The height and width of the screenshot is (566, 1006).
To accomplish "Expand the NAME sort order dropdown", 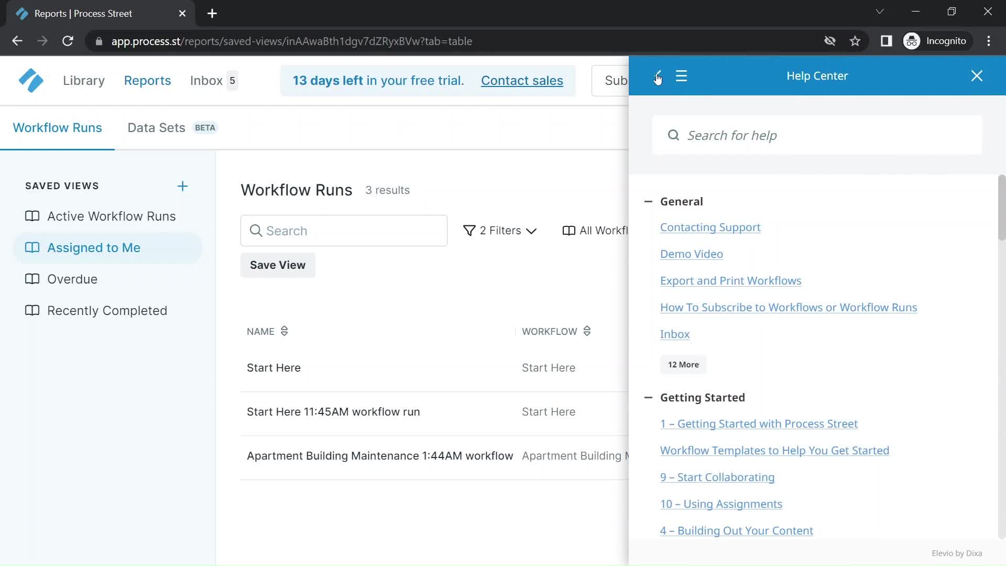I will click(x=284, y=331).
